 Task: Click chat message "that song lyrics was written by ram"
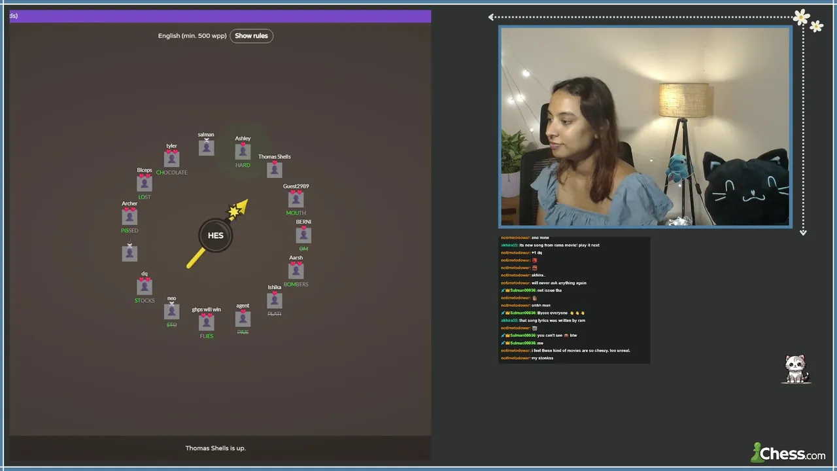click(552, 321)
